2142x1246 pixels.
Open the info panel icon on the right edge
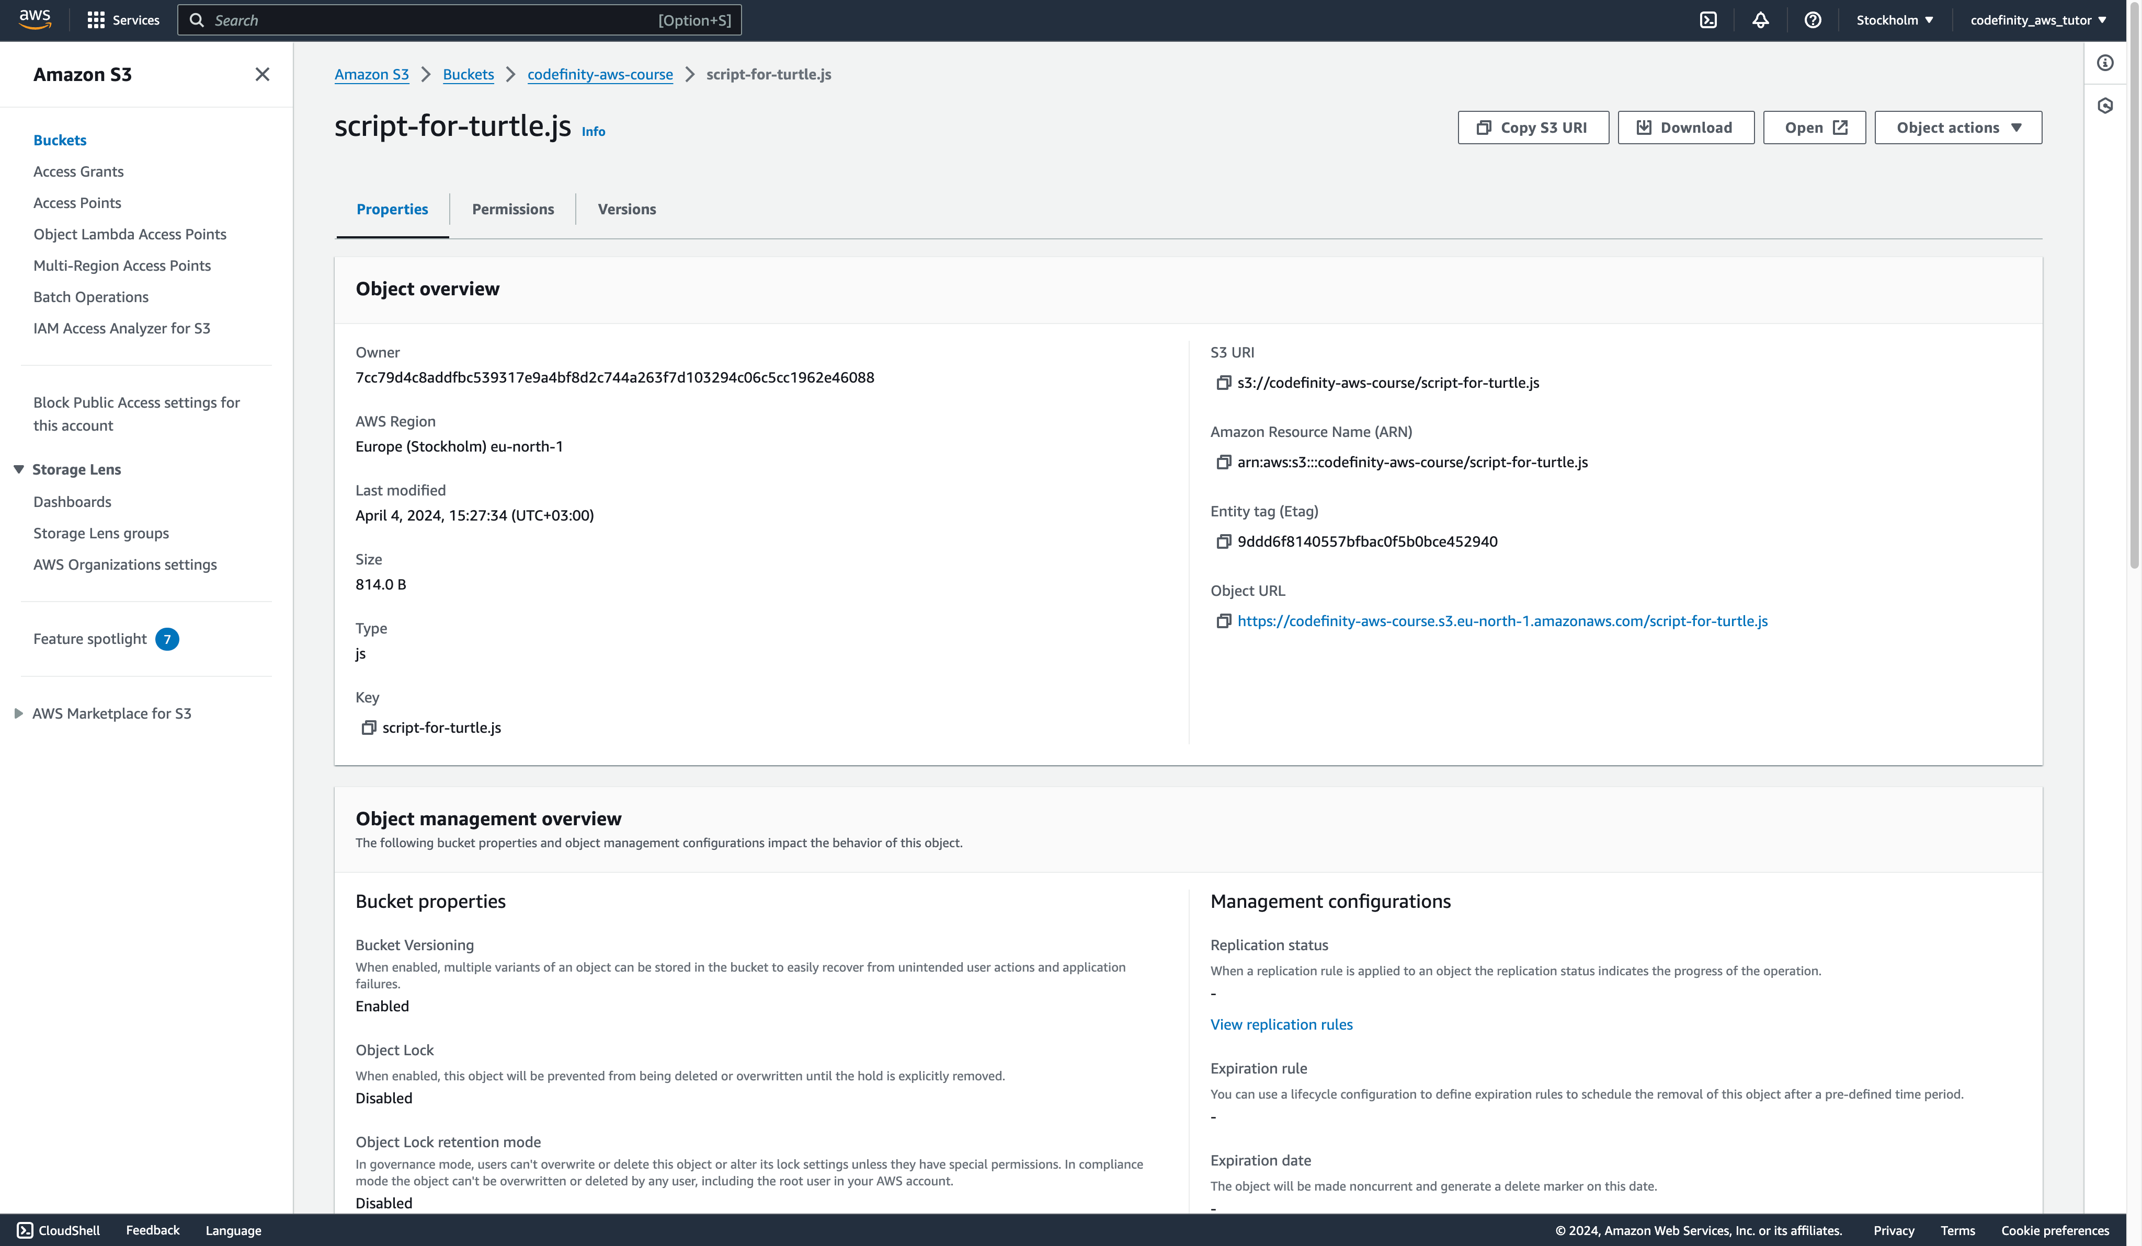pyautogui.click(x=2104, y=63)
